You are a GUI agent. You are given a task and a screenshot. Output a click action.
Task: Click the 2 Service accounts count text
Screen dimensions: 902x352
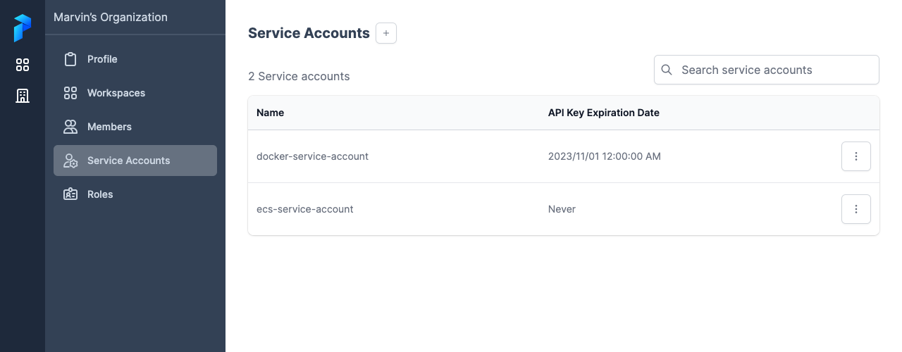tap(299, 76)
